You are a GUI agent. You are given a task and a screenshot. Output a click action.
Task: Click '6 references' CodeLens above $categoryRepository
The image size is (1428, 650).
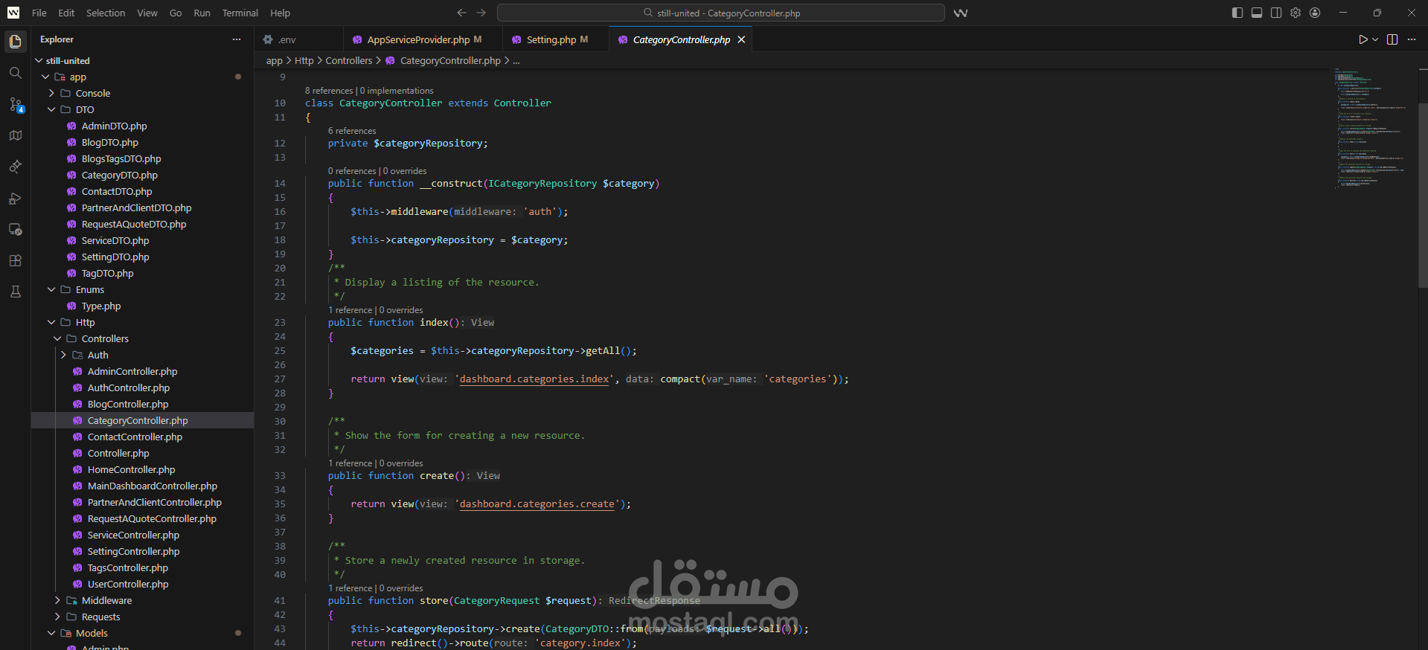click(x=352, y=131)
